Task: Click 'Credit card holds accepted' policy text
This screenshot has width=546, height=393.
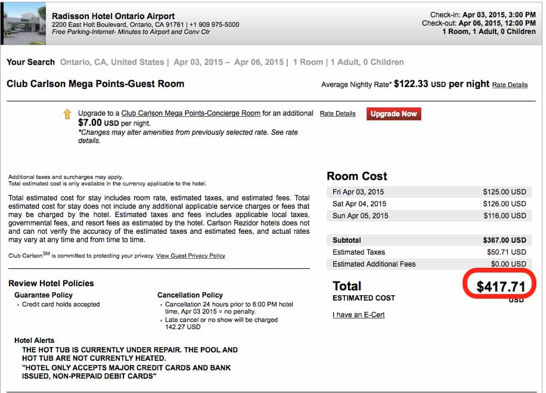Action: tap(61, 304)
